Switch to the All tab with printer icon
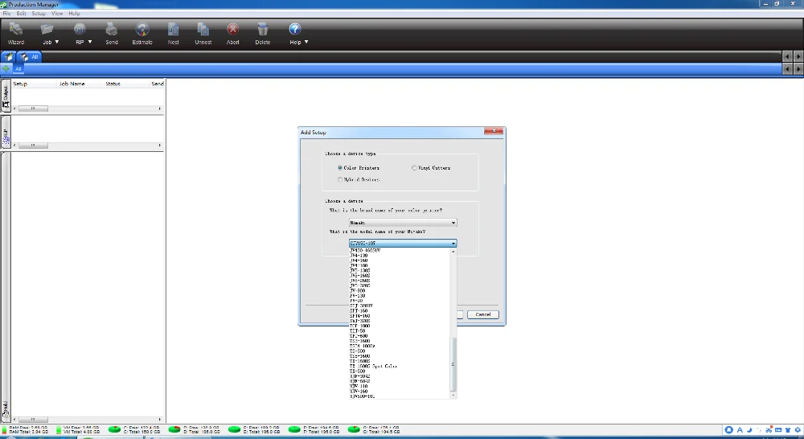 29,57
